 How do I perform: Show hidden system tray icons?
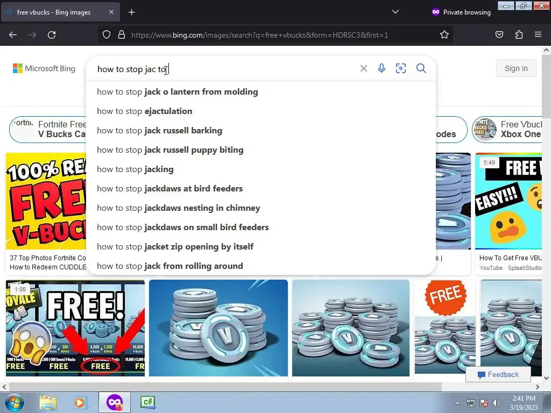coord(457,403)
